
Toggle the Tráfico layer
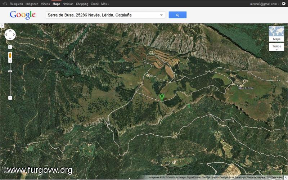(x=276, y=47)
